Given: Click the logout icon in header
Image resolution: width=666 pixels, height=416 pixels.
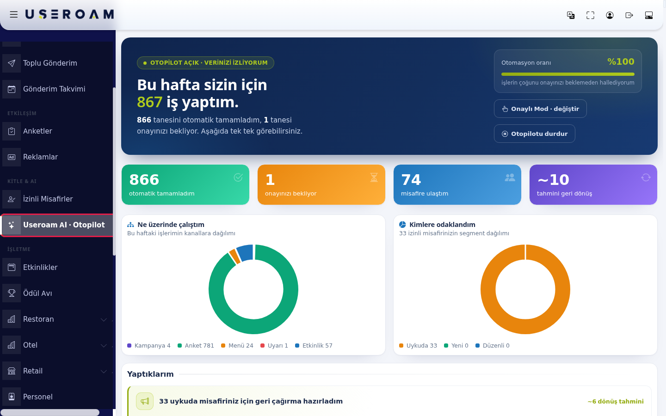Looking at the screenshot, I should [629, 15].
